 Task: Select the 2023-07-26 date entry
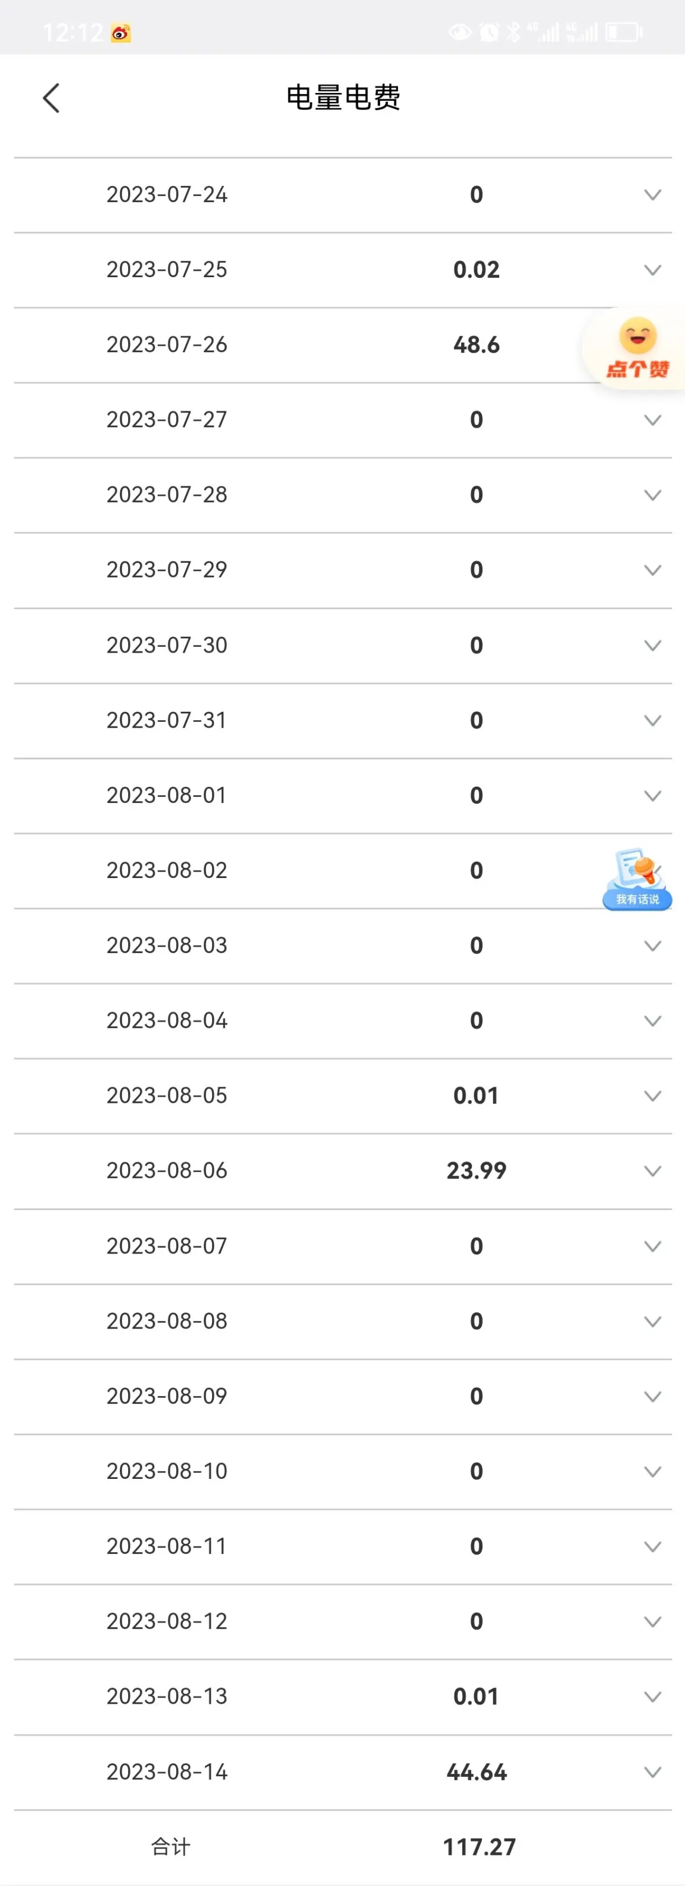click(x=167, y=344)
